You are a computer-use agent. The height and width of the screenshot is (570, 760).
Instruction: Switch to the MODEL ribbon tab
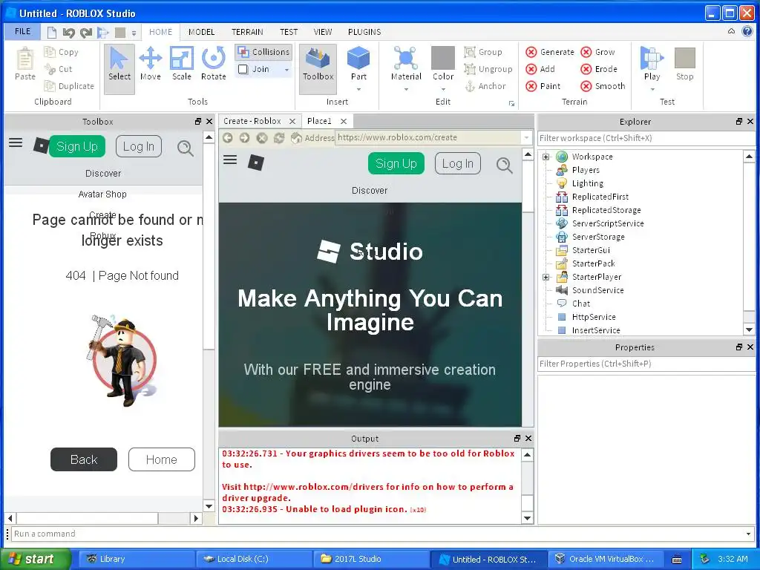(x=201, y=32)
